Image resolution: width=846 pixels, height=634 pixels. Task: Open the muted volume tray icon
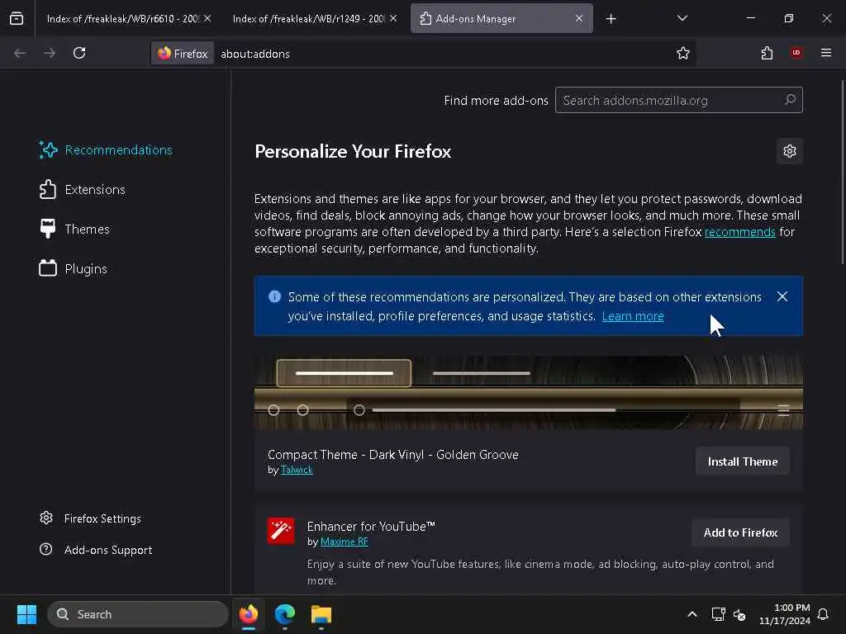pos(739,614)
